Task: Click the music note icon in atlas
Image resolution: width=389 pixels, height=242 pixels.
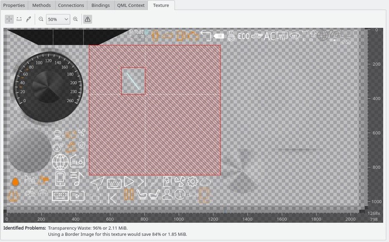Action: 77,179
